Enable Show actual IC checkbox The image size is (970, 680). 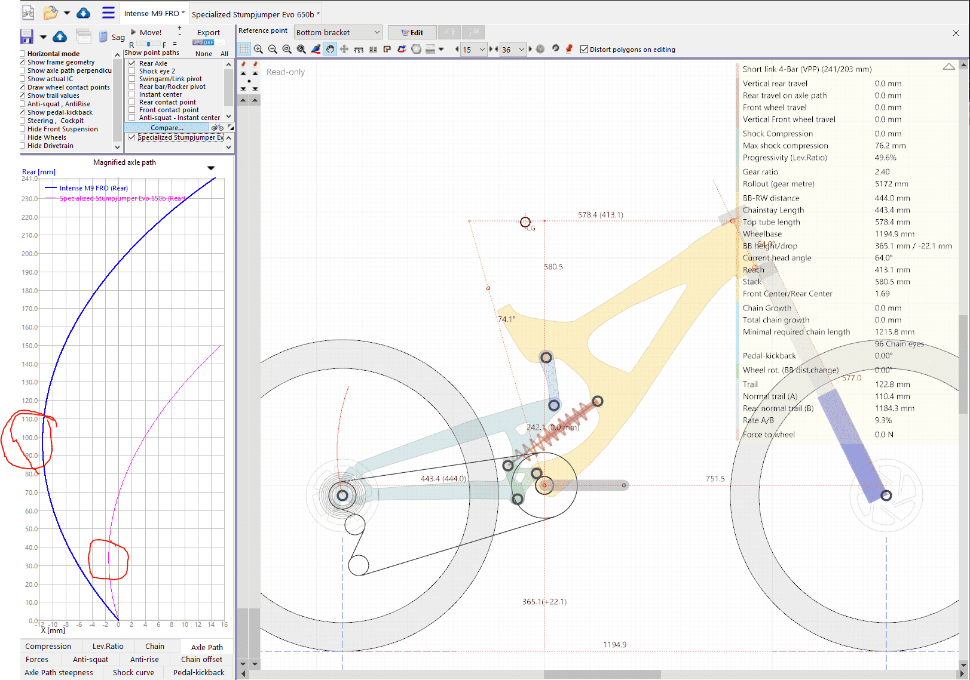23,79
